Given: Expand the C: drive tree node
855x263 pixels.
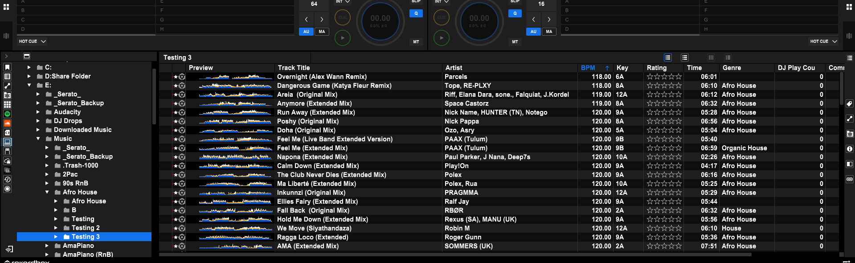Looking at the screenshot, I should [29, 67].
